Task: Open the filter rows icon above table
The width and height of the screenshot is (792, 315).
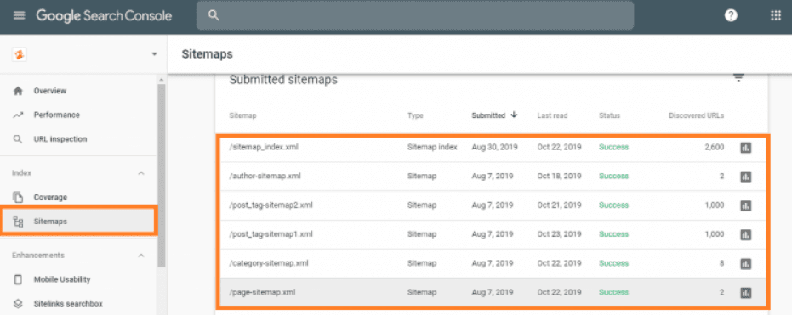Action: pos(738,78)
